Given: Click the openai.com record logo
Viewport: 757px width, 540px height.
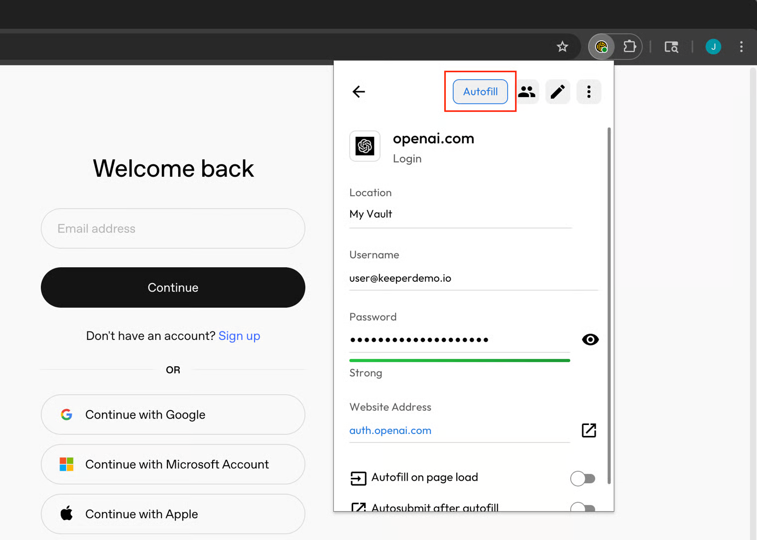Looking at the screenshot, I should coord(365,146).
